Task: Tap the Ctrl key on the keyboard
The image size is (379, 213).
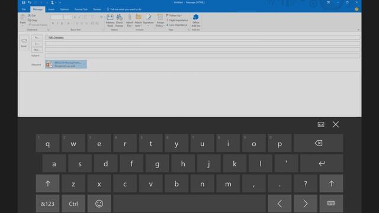Action: [73, 204]
